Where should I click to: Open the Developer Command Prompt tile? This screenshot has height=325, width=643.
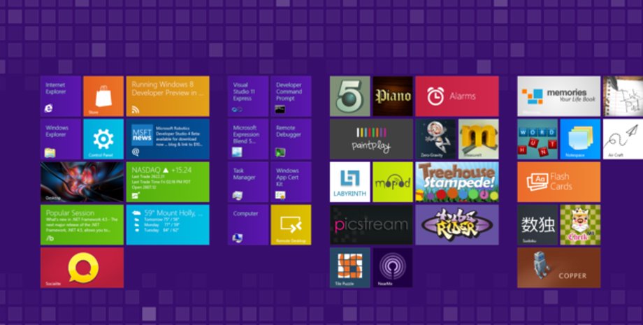click(x=290, y=96)
